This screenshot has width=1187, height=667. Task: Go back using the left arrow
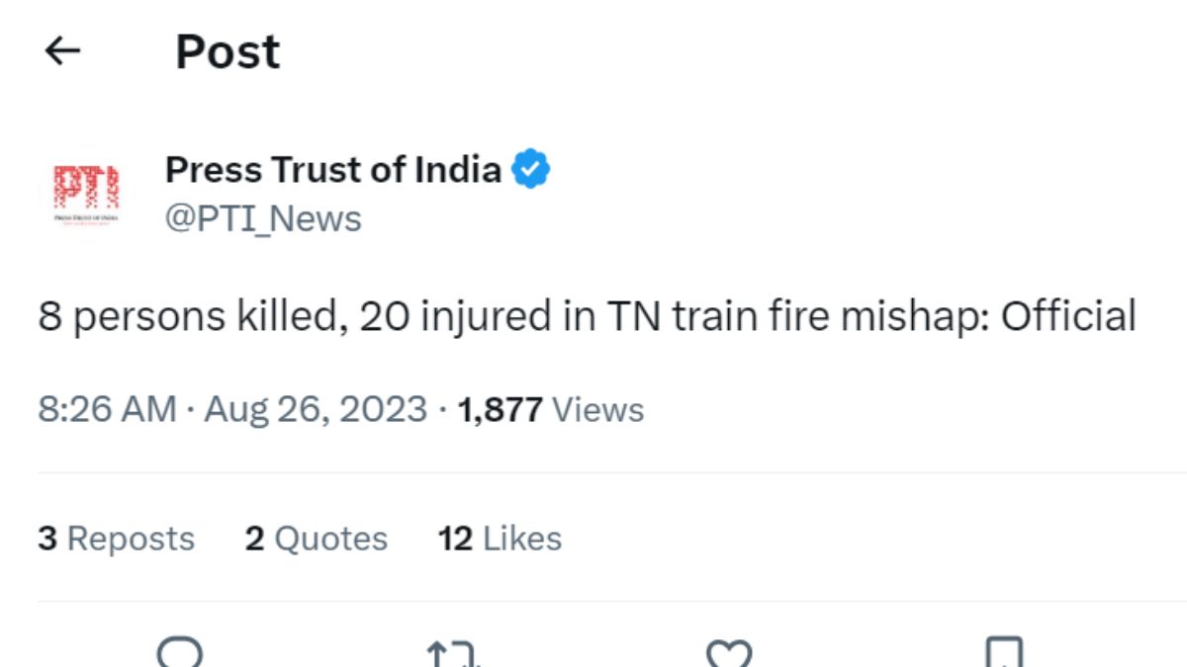62,51
